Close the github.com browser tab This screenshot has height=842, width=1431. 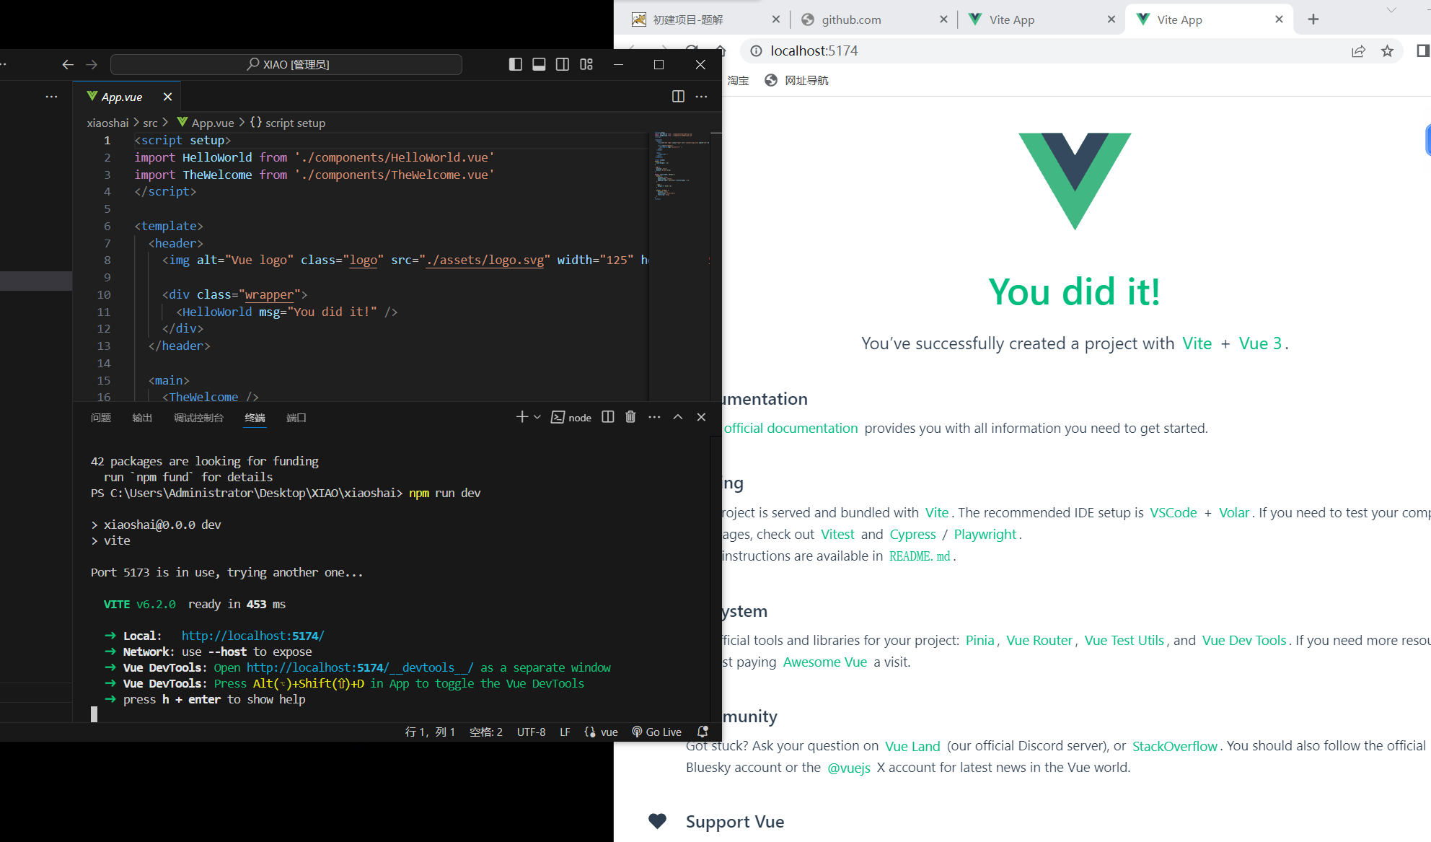(x=943, y=19)
